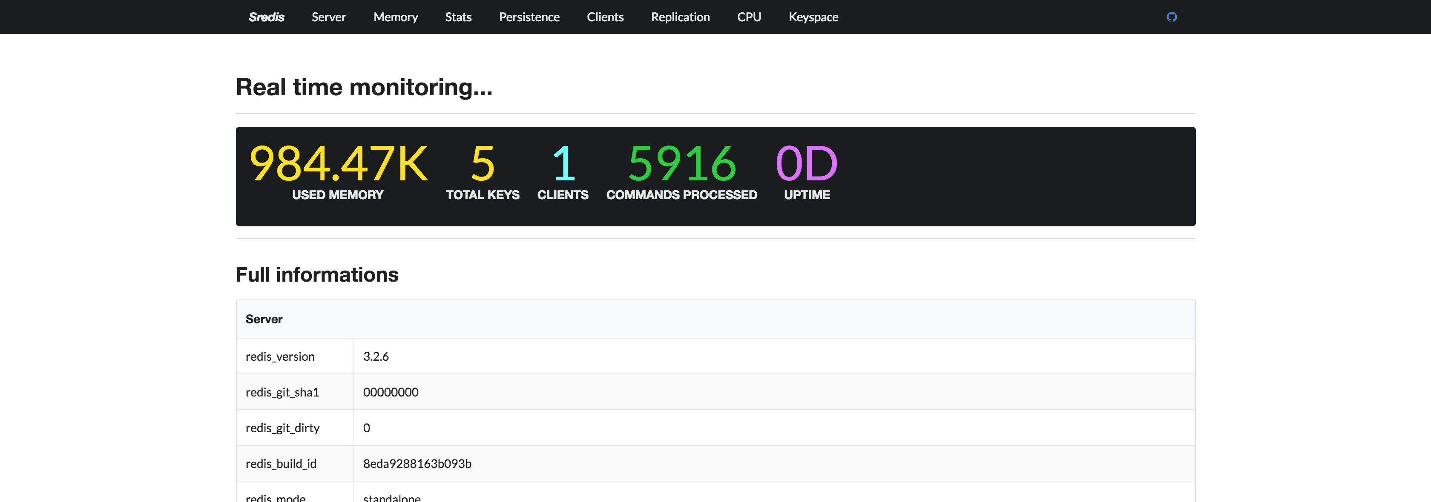Open the Stats nav link
This screenshot has height=502, width=1431.
(458, 17)
